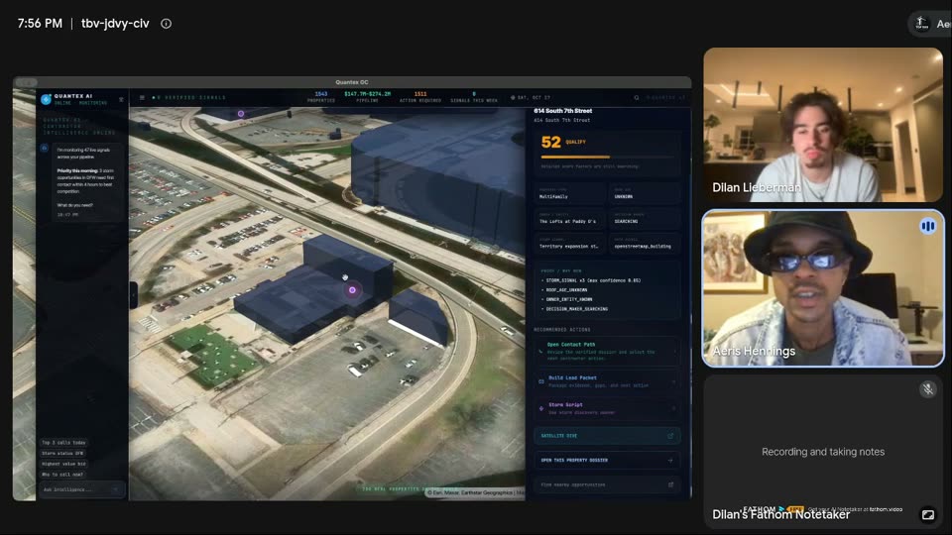This screenshot has height=535, width=952.
Task: Click 'Who to call now?' suggestion chip
Action: [x=62, y=475]
